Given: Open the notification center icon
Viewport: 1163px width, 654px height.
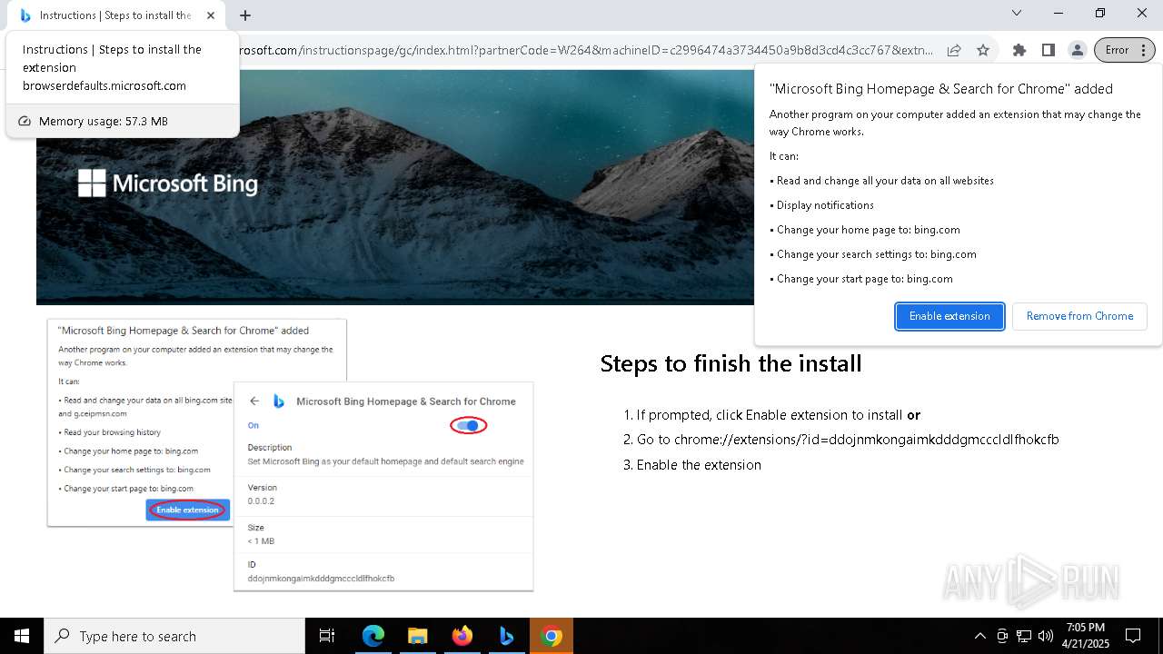Looking at the screenshot, I should point(1133,636).
